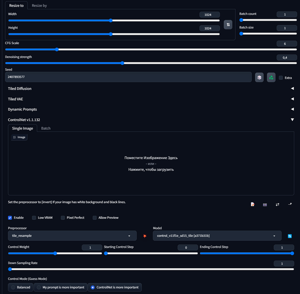
Task: Click the mirror webcam double-arrow icon
Action: tap(277, 204)
